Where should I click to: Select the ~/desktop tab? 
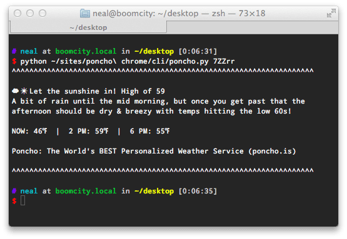click(88, 27)
